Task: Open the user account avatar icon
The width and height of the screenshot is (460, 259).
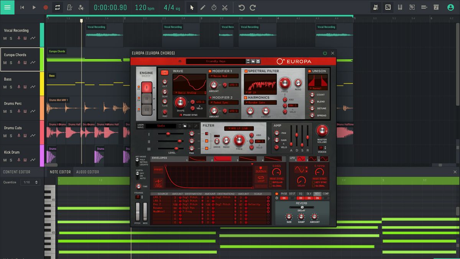Action: coord(450,7)
